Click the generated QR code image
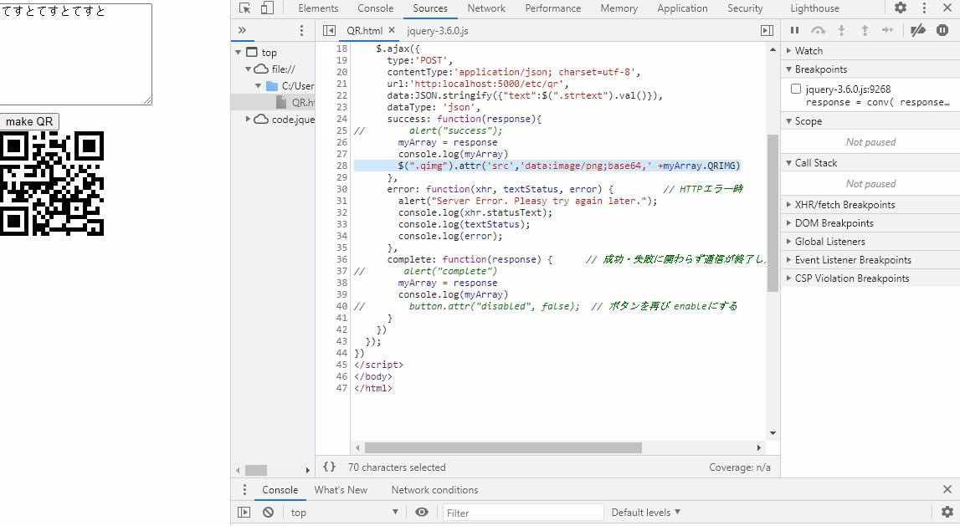 51,183
